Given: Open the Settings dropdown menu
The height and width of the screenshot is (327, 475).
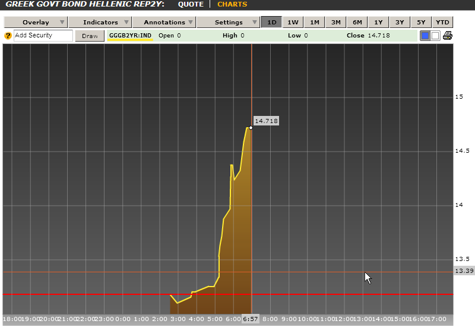Looking at the screenshot, I should coord(229,22).
